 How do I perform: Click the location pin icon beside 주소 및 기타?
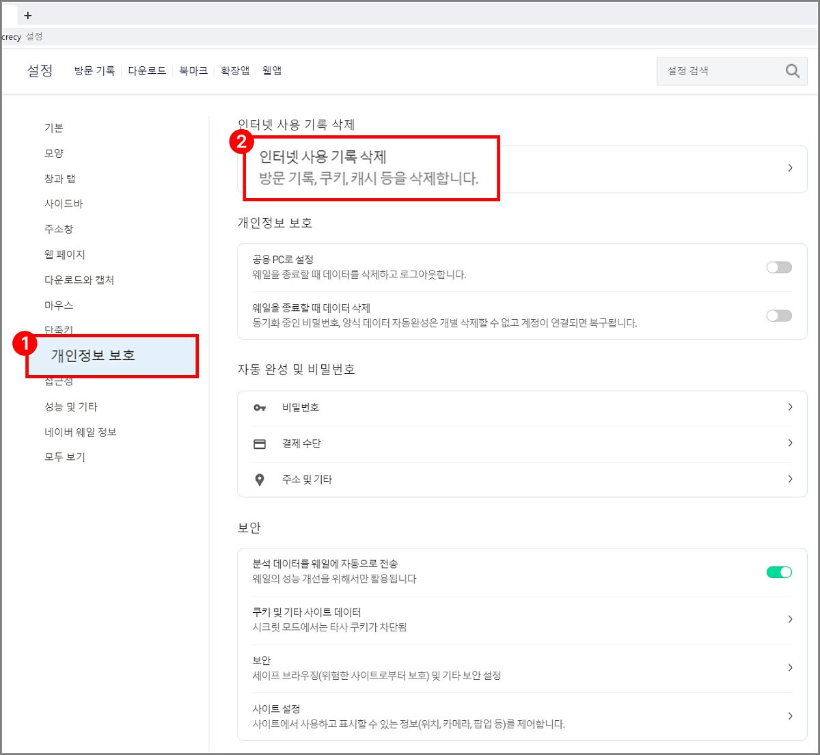260,480
